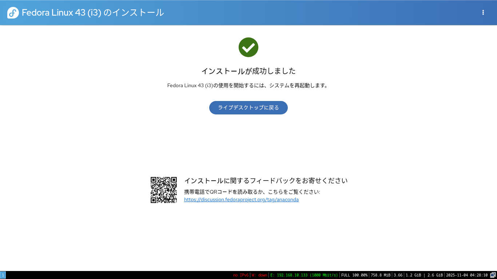
Task: Click the 'FULL 100.00%' battery status
Action: [x=354, y=275]
